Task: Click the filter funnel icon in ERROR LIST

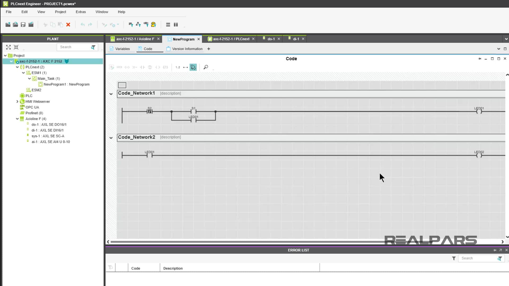Action: 454,258
